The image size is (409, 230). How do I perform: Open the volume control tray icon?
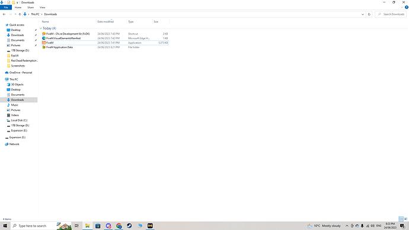pyautogui.click(x=373, y=226)
